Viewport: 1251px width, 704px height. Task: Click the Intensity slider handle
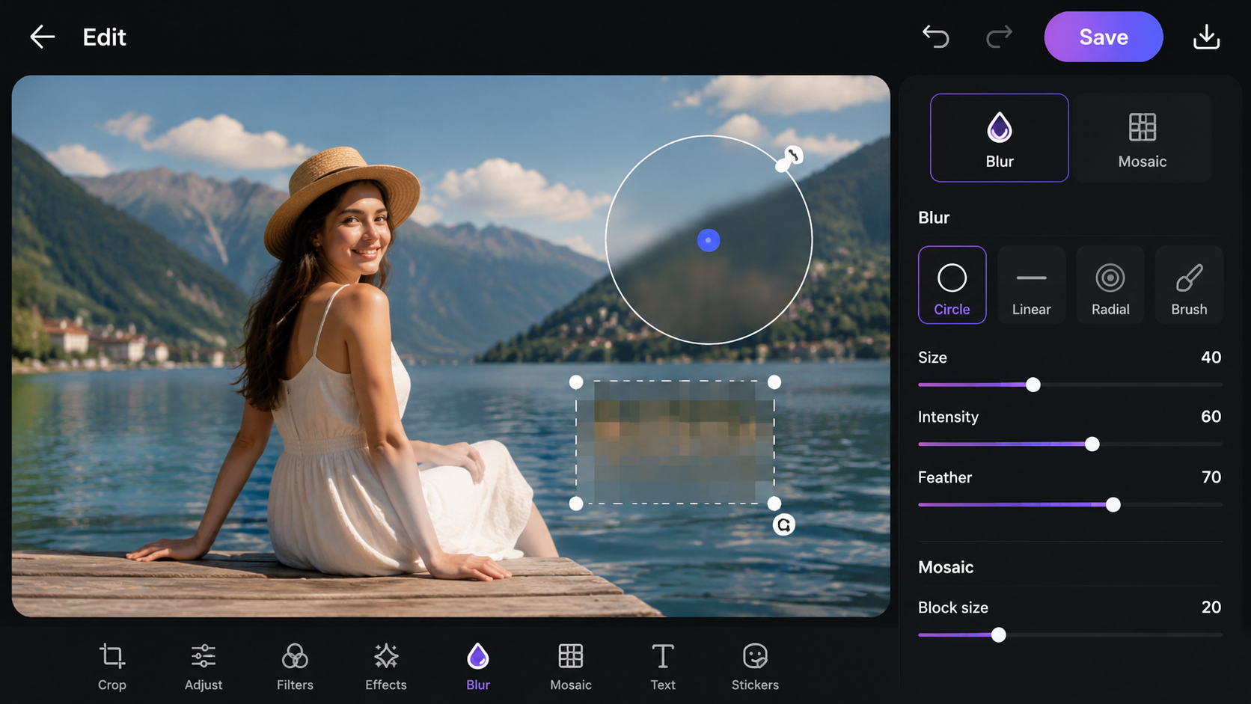[1092, 444]
